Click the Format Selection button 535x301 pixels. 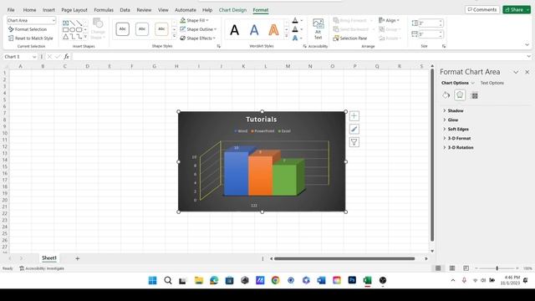pos(28,29)
